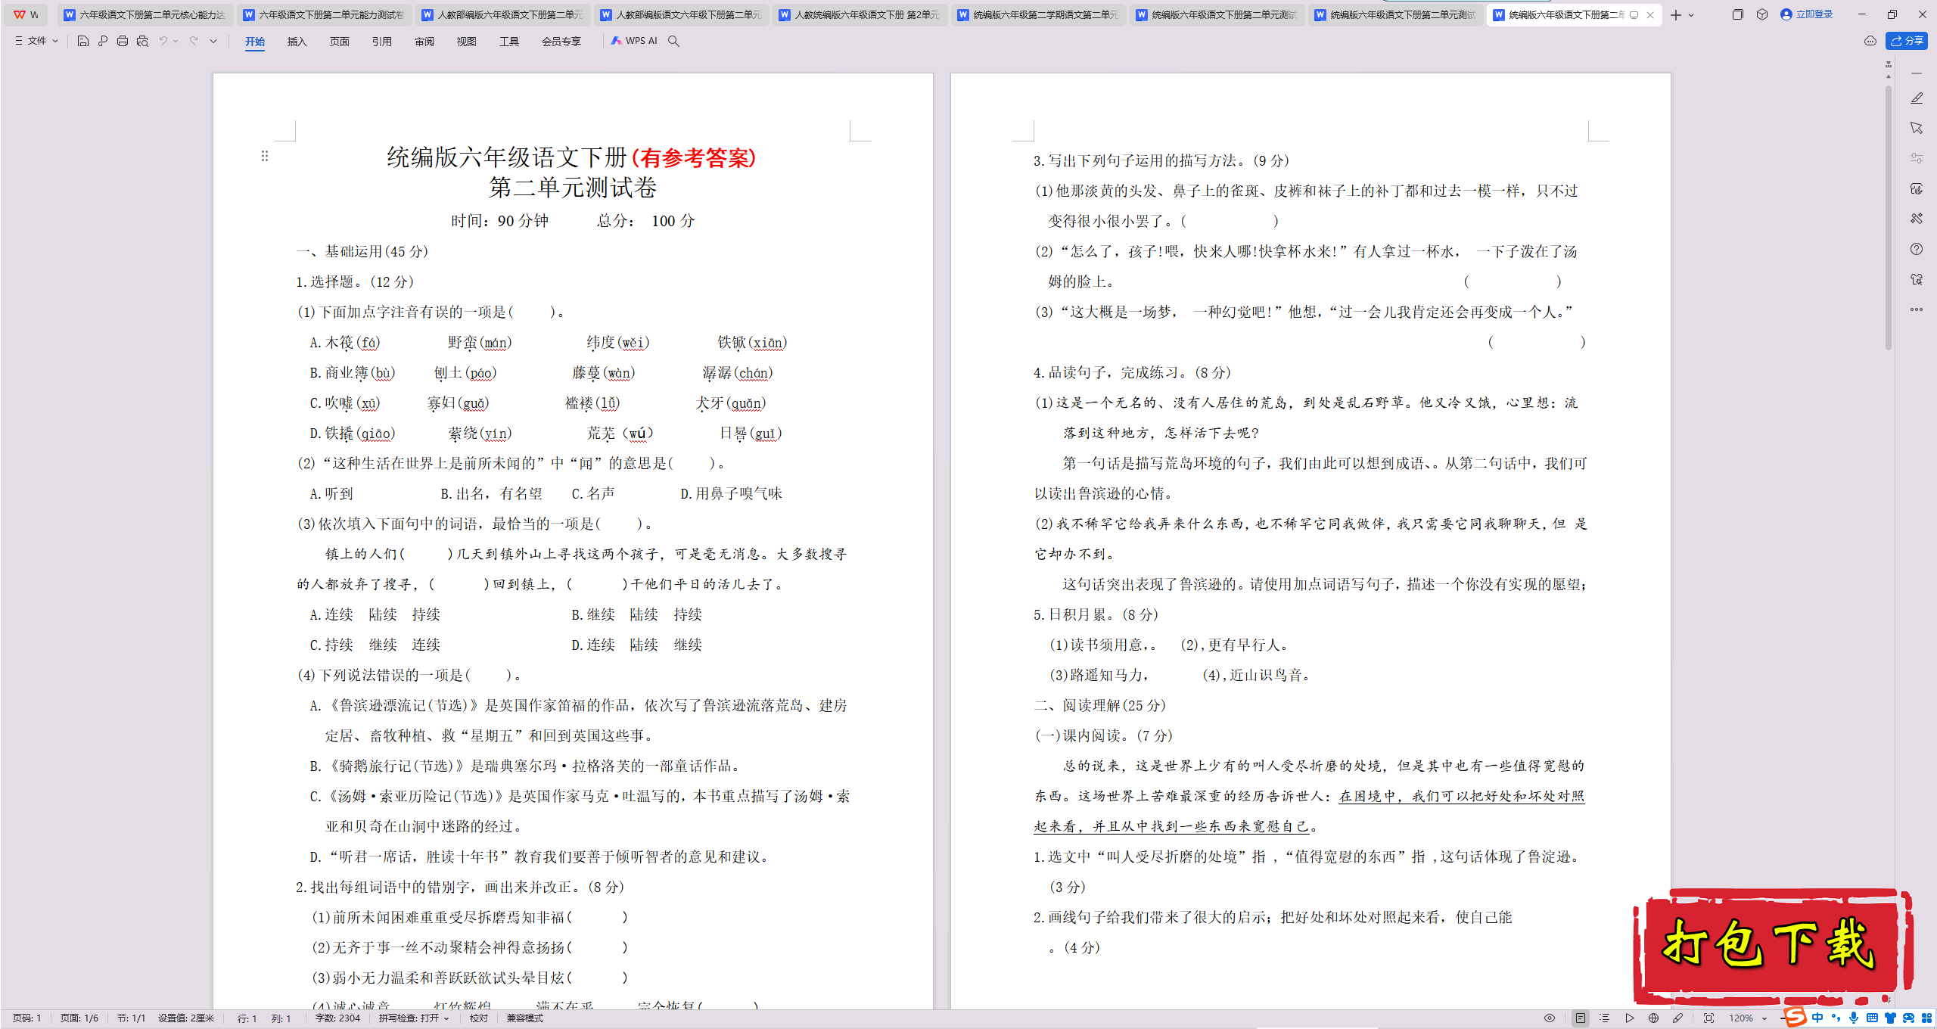1937x1029 pixels.
Task: Open the 工具 ribbon tab
Action: (x=509, y=42)
